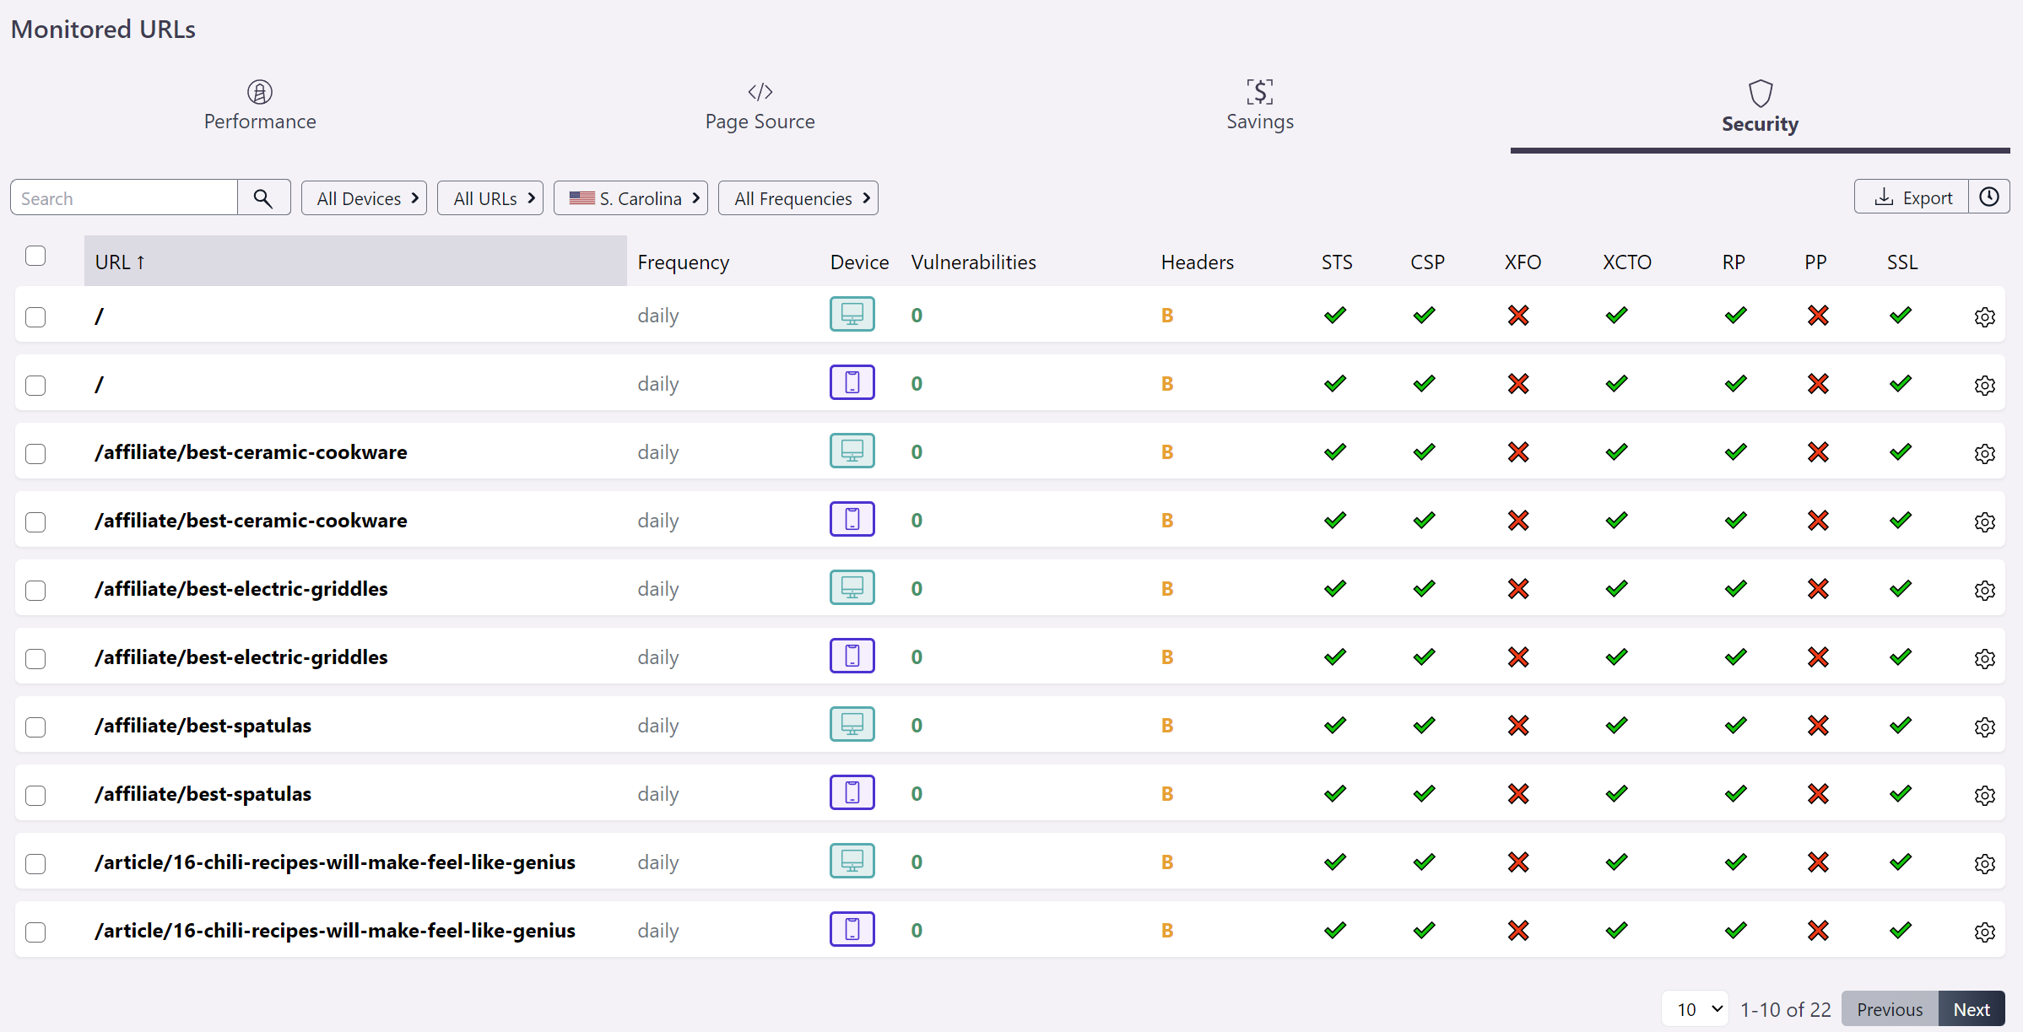2023x1032 pixels.
Task: Open desktop /affiliate/best-ceramic-cookware link
Action: (x=251, y=452)
